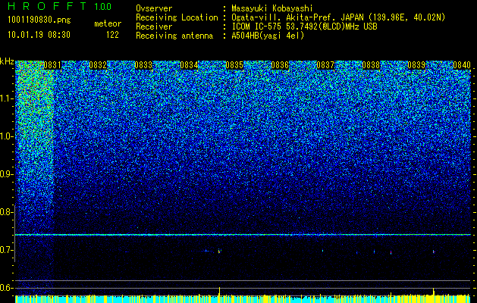
Task: Click the A504HB(yagi 4el) antenna text
Action: [268, 36]
